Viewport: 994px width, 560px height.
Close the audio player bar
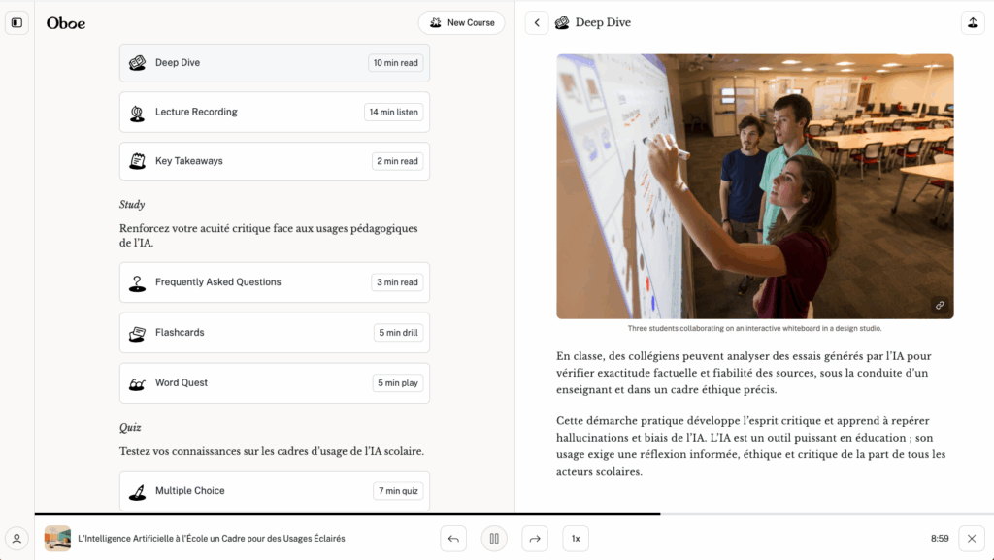point(972,538)
